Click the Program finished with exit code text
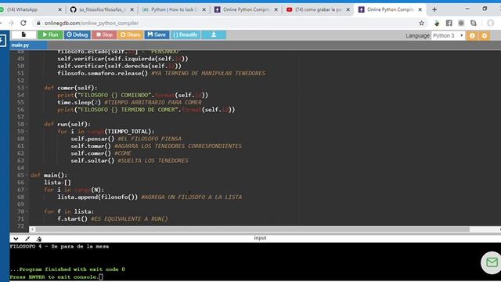The image size is (501, 282). click(67, 269)
